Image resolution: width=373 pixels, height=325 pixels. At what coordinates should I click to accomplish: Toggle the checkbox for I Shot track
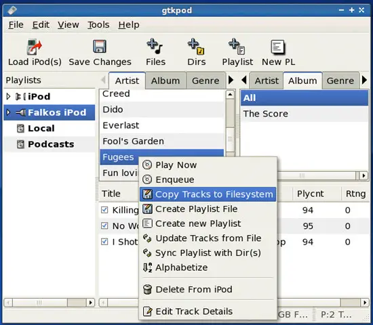(x=104, y=242)
